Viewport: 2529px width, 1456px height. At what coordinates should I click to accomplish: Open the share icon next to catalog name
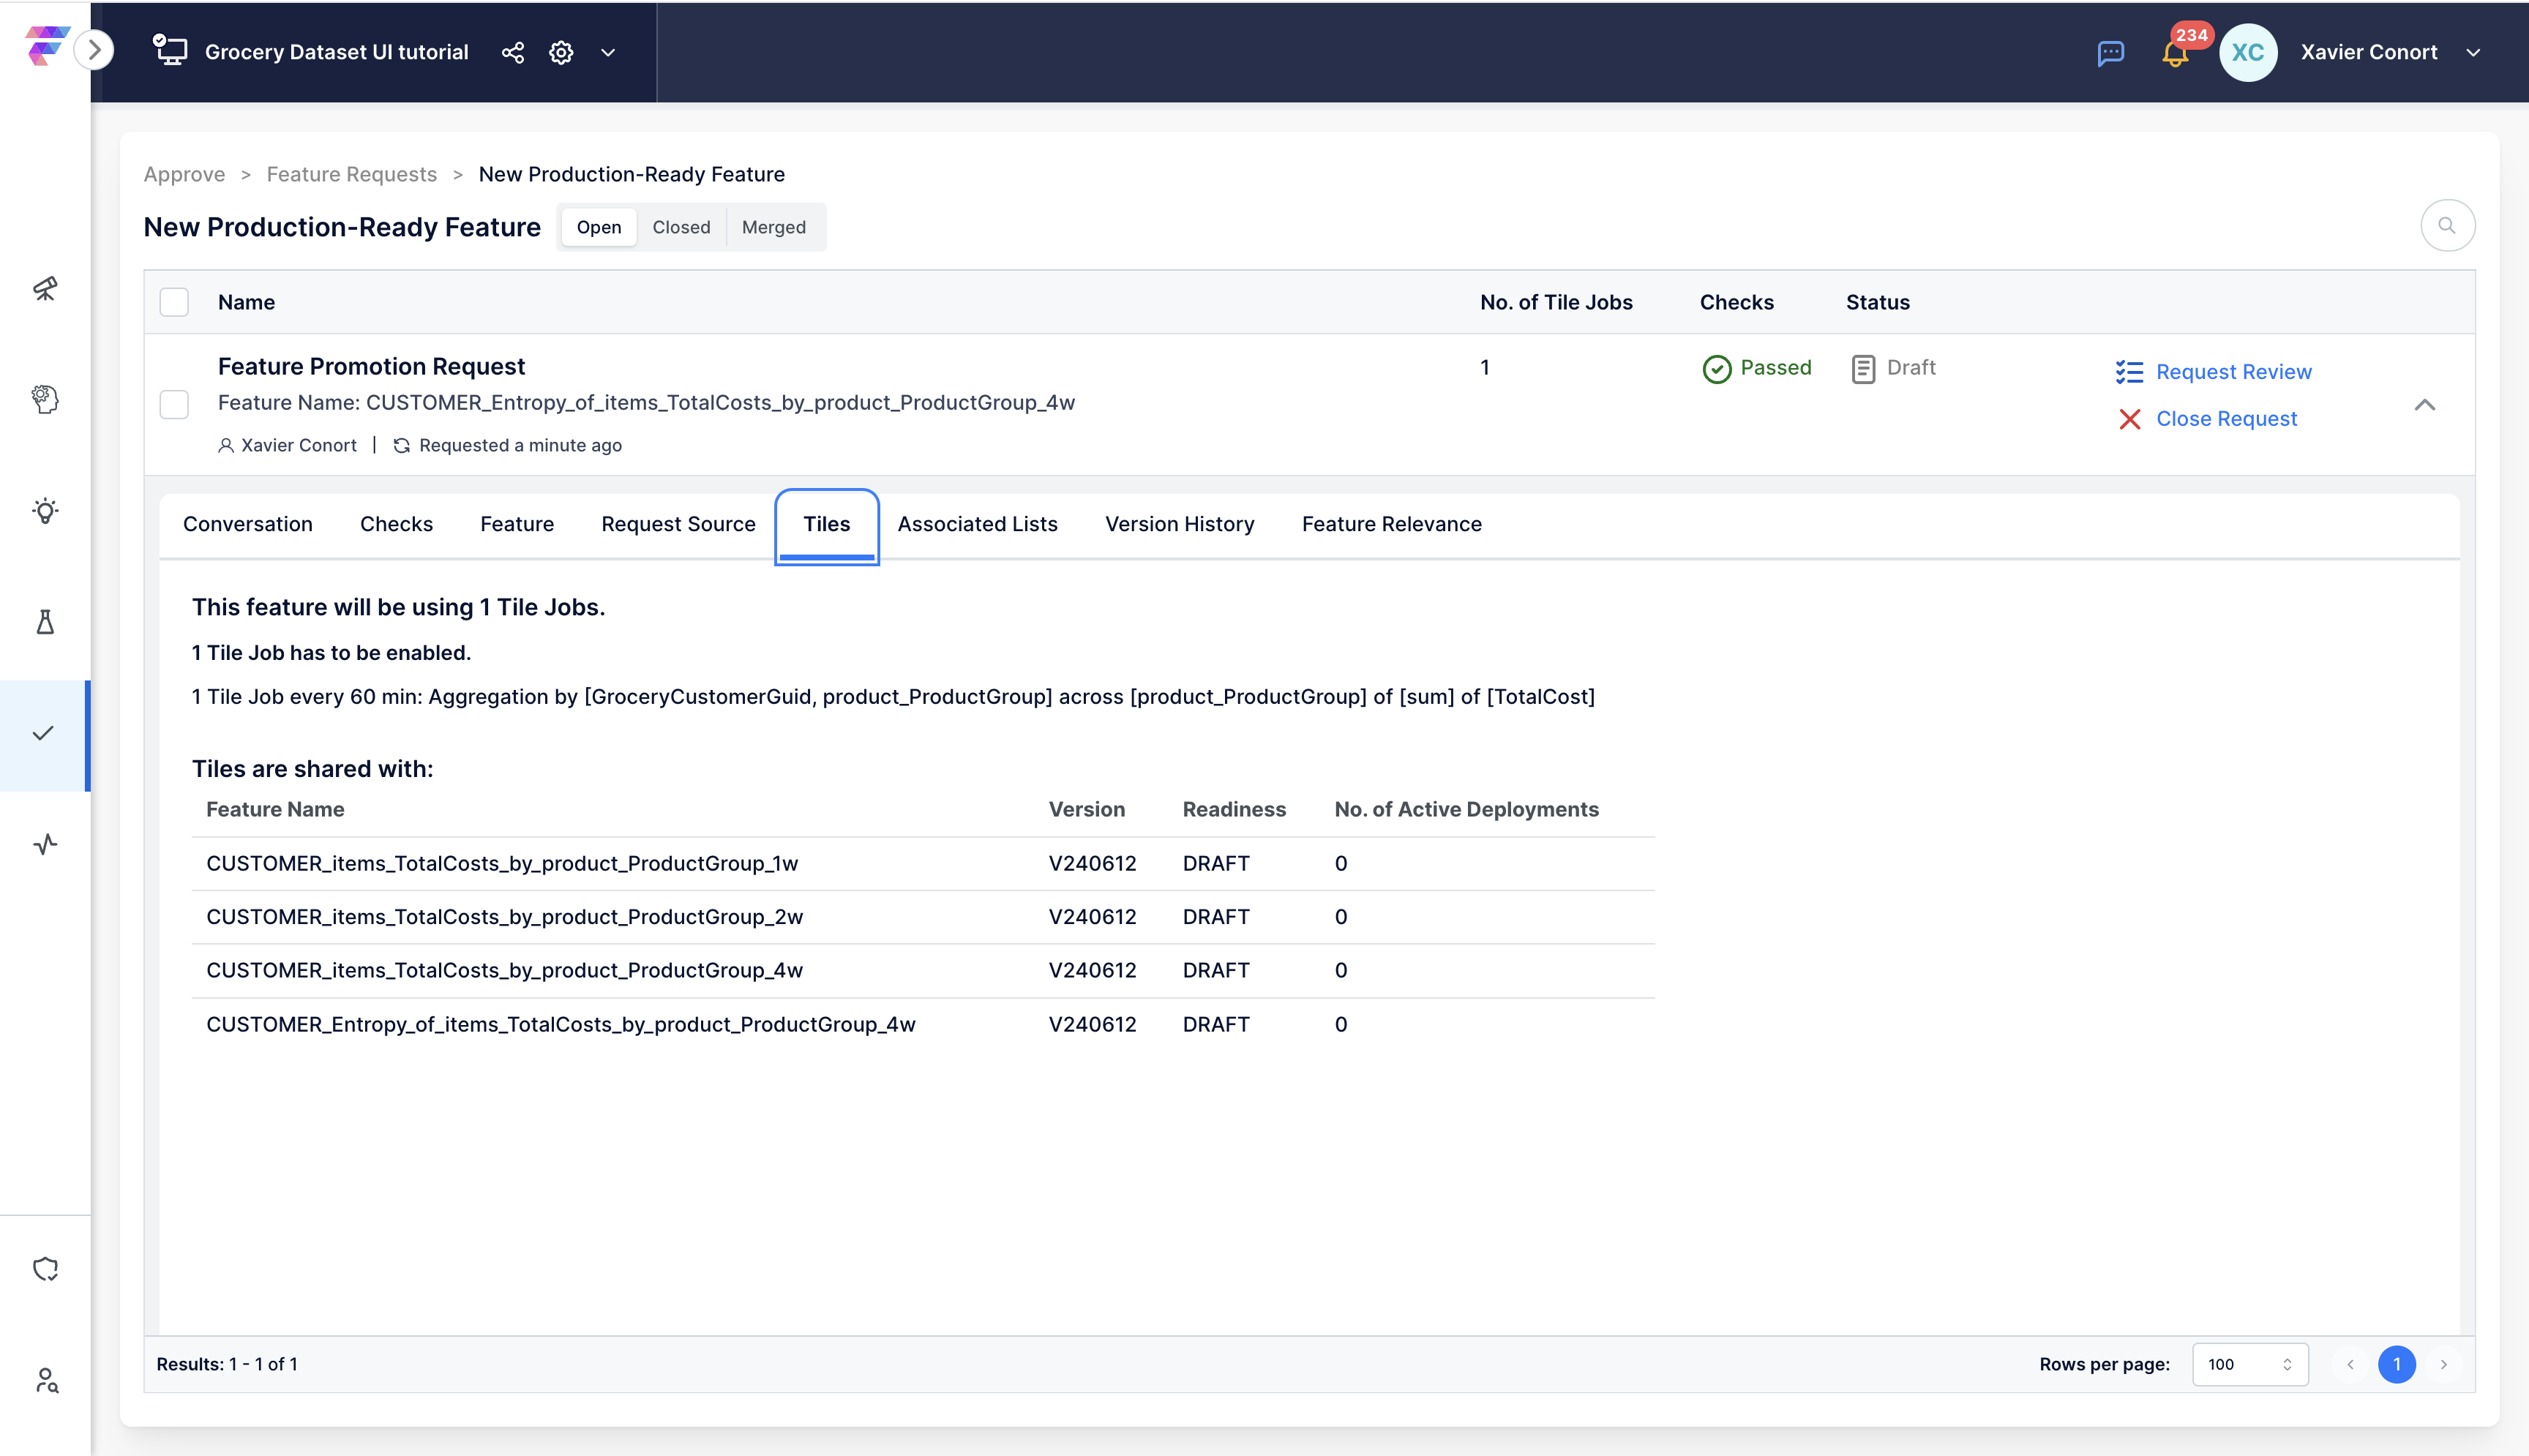tap(512, 52)
